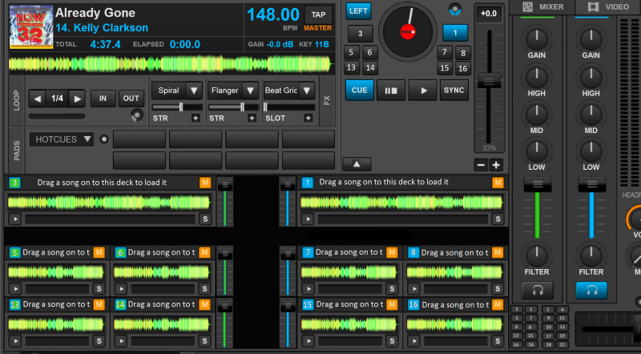
Task: Click the blue CUE button
Action: 359,91
